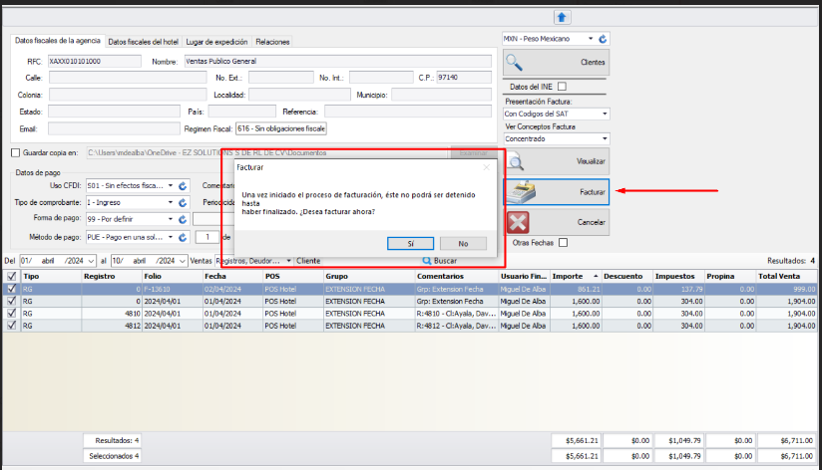Click the Calle input field
Viewport: 822px width, 470px height.
point(128,78)
